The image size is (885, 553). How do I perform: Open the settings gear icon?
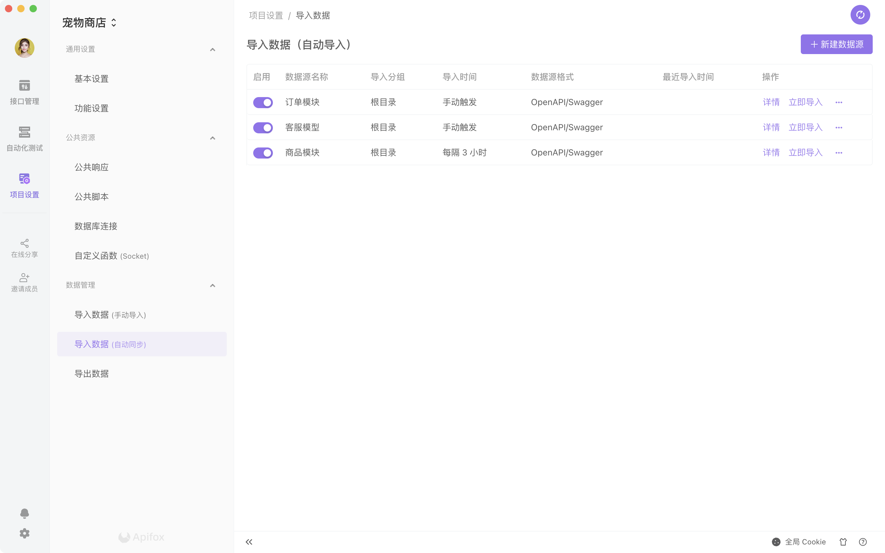pyautogui.click(x=25, y=533)
